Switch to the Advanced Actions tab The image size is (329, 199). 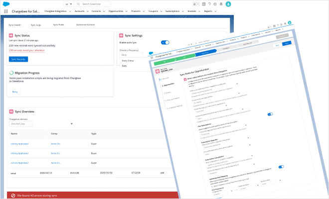85,25
